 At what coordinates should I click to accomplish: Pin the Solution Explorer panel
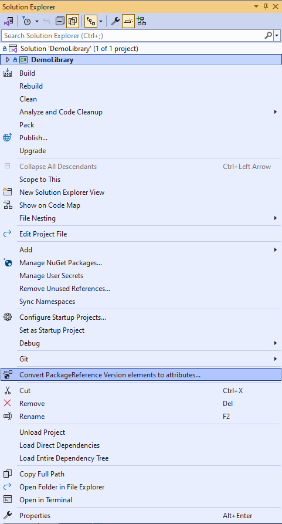click(266, 6)
